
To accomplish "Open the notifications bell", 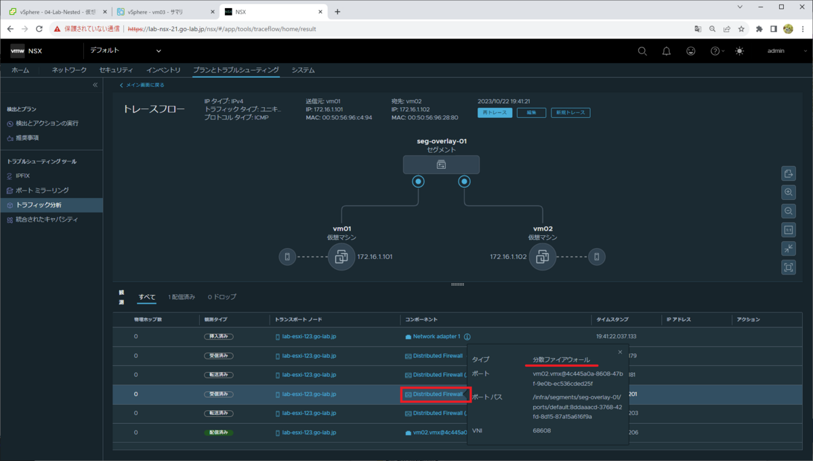I will (667, 51).
